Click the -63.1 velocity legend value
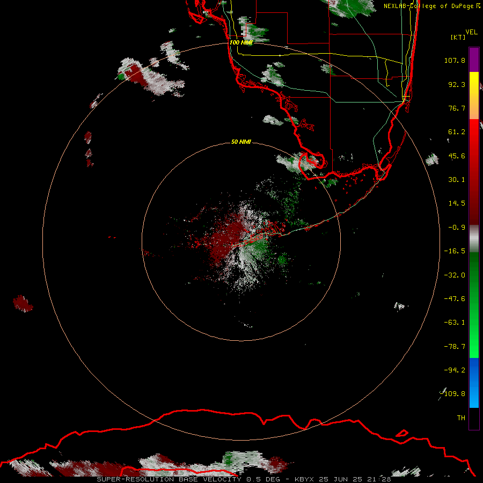This screenshot has width=483, height=483. tap(455, 323)
